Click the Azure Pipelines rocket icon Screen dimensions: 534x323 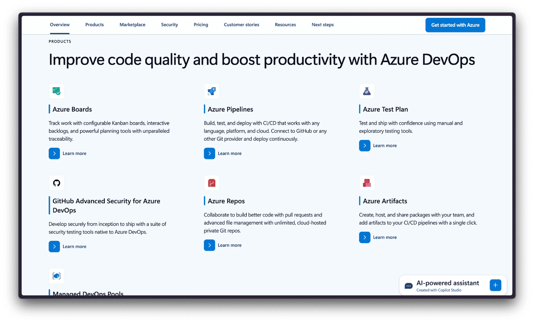click(211, 91)
